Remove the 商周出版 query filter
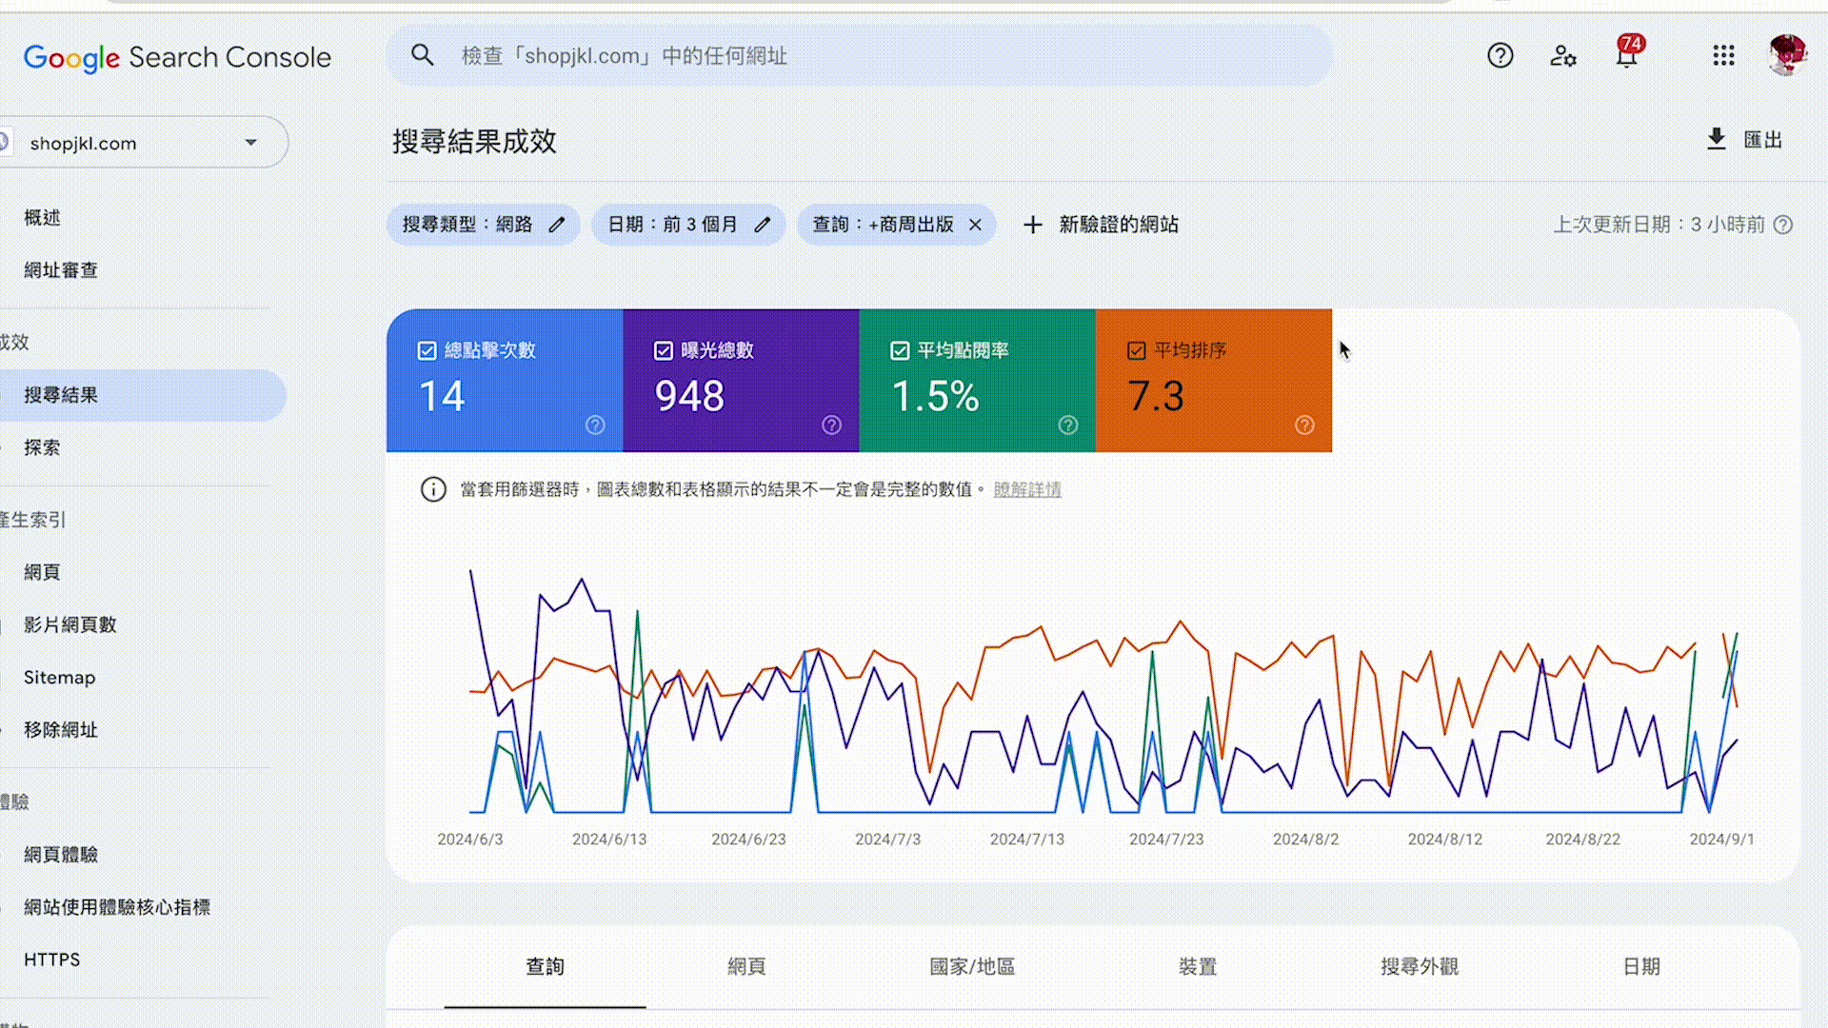The height and width of the screenshot is (1028, 1828). click(975, 225)
